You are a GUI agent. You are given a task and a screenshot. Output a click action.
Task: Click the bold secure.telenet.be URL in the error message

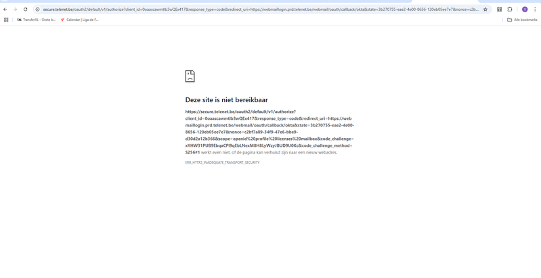point(269,132)
